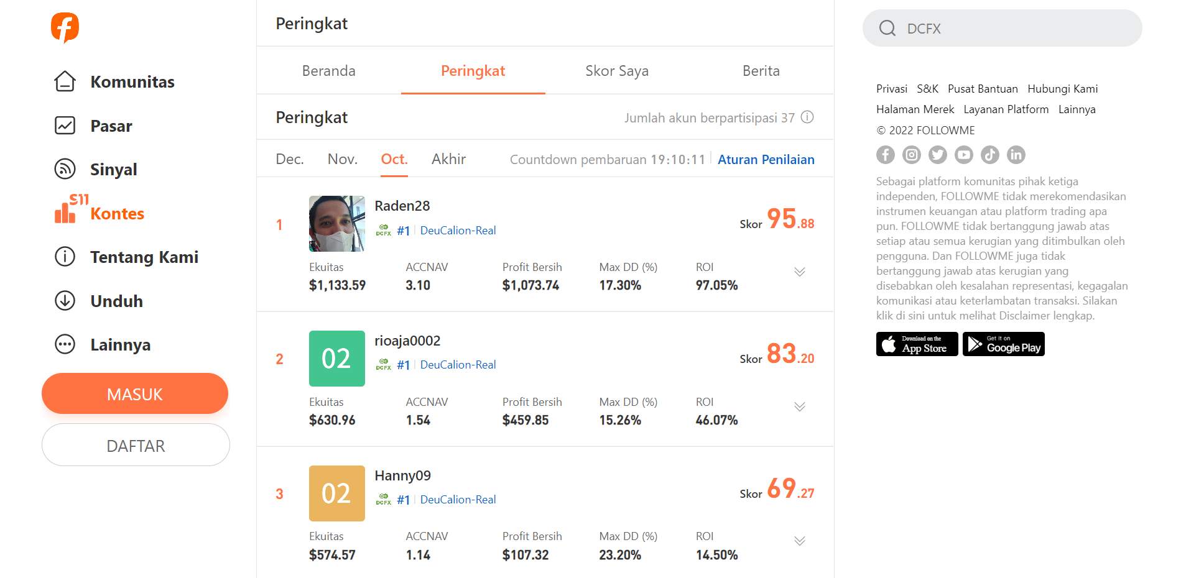Open the Instagram social icon
Viewport: 1181px width, 578px height.
(912, 155)
